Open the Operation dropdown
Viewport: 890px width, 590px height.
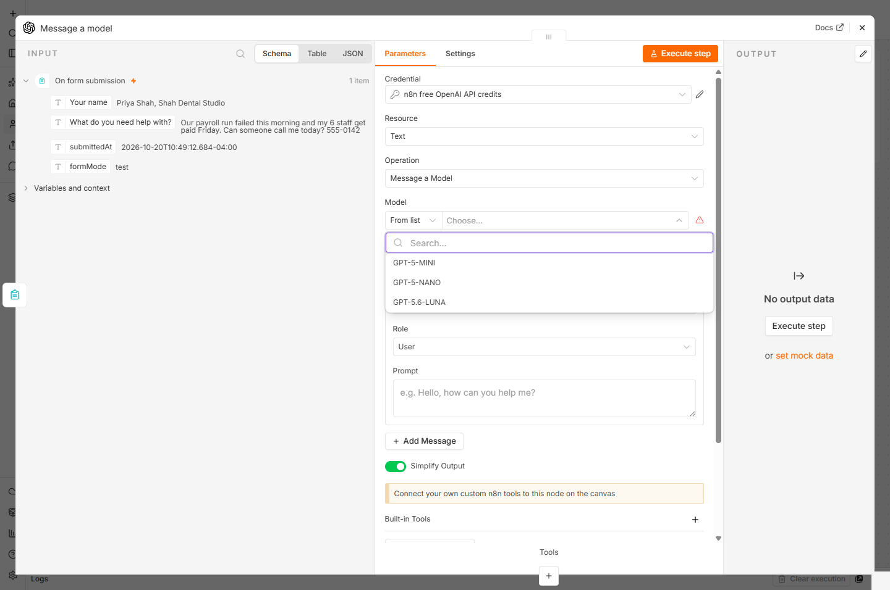point(544,178)
